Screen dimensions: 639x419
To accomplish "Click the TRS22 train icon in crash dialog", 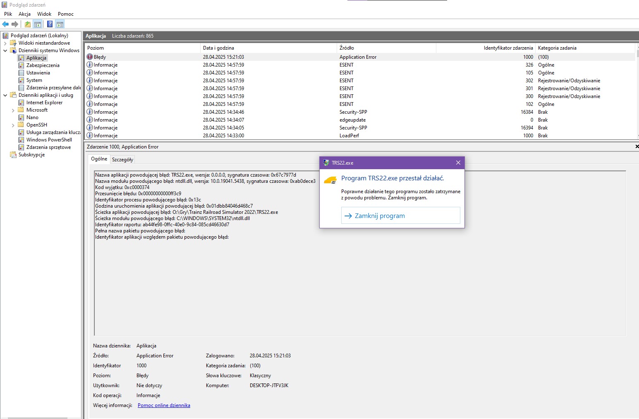I will [330, 180].
